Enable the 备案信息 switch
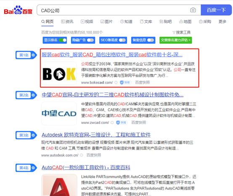The width and height of the screenshot is (233, 196). pyautogui.click(x=151, y=40)
